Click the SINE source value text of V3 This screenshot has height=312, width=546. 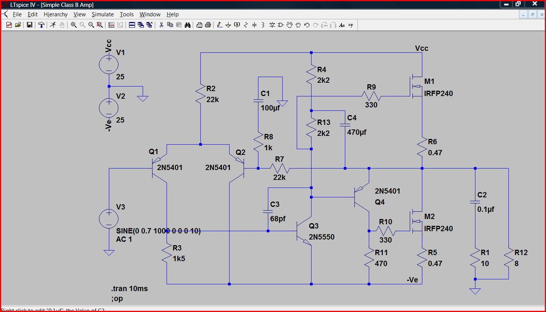[158, 231]
